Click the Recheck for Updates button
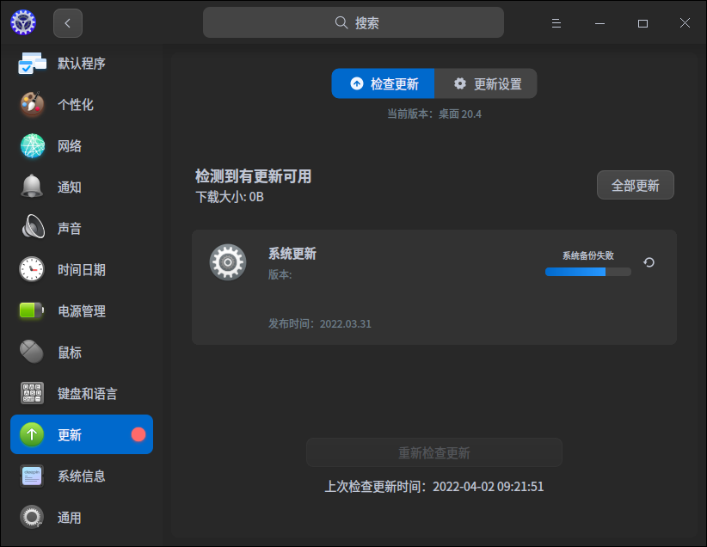Image resolution: width=707 pixels, height=547 pixels. [433, 452]
